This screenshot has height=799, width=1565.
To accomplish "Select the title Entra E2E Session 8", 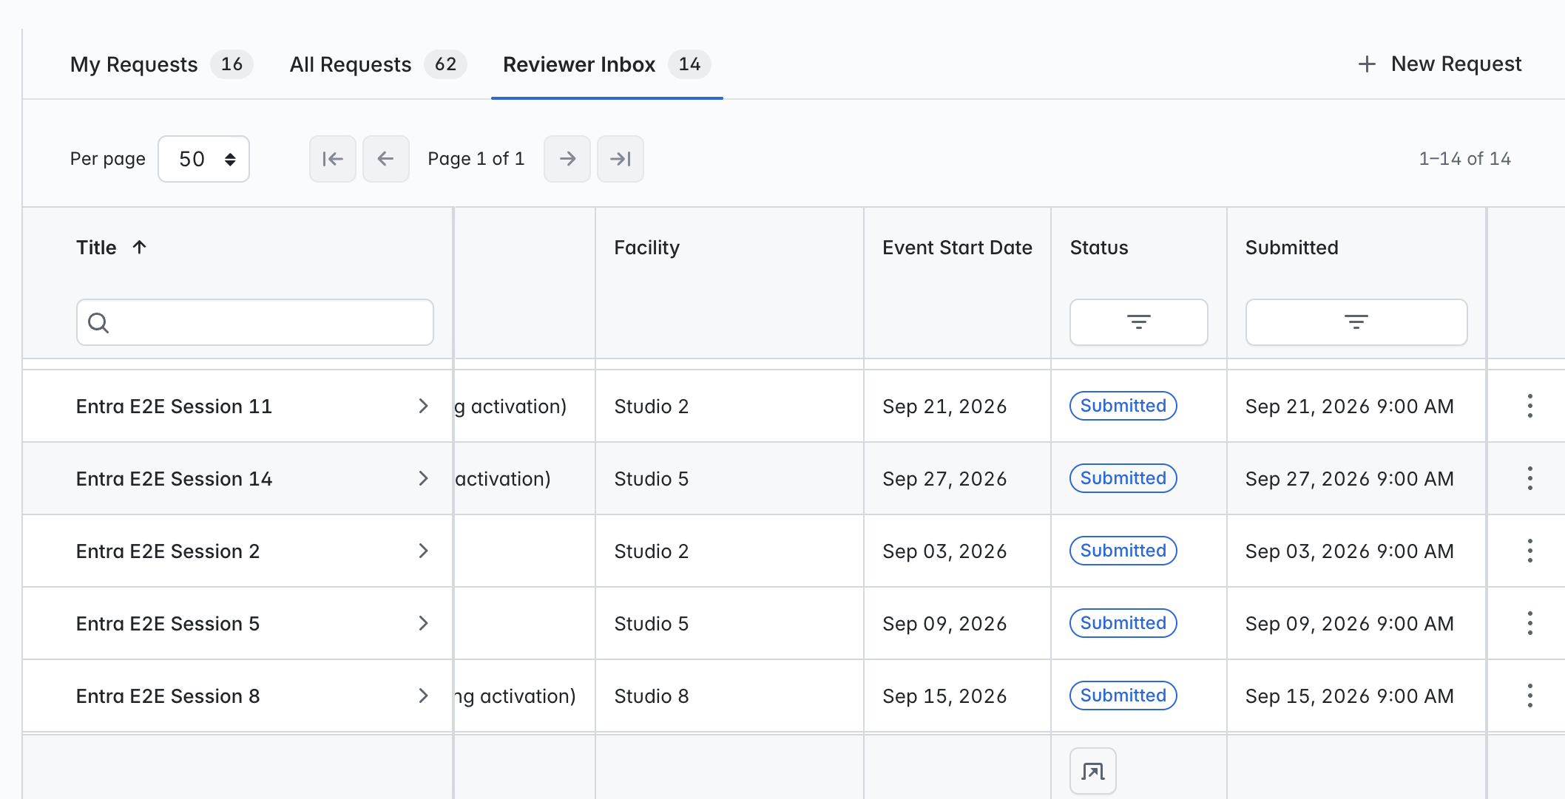I will (x=168, y=696).
